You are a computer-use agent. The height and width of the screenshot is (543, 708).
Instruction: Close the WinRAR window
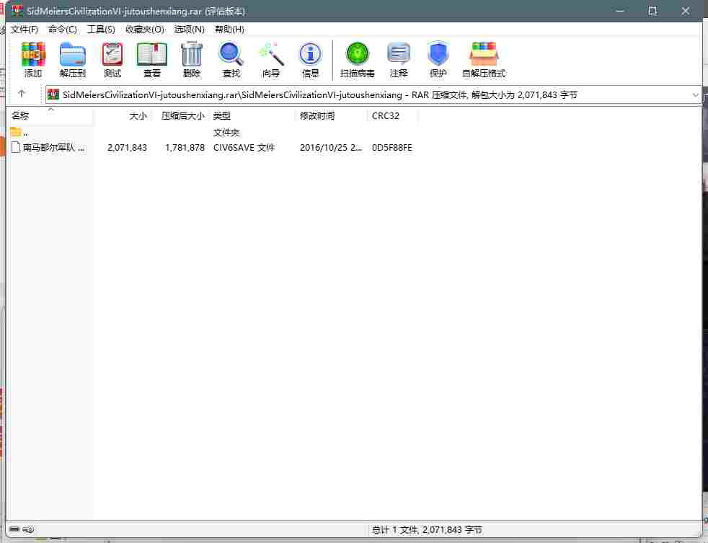(686, 11)
